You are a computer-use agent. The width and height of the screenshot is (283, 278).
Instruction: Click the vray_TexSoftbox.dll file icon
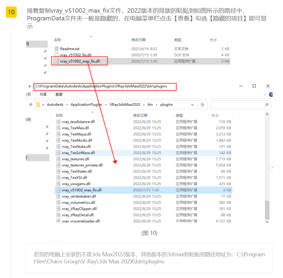pos(58,153)
